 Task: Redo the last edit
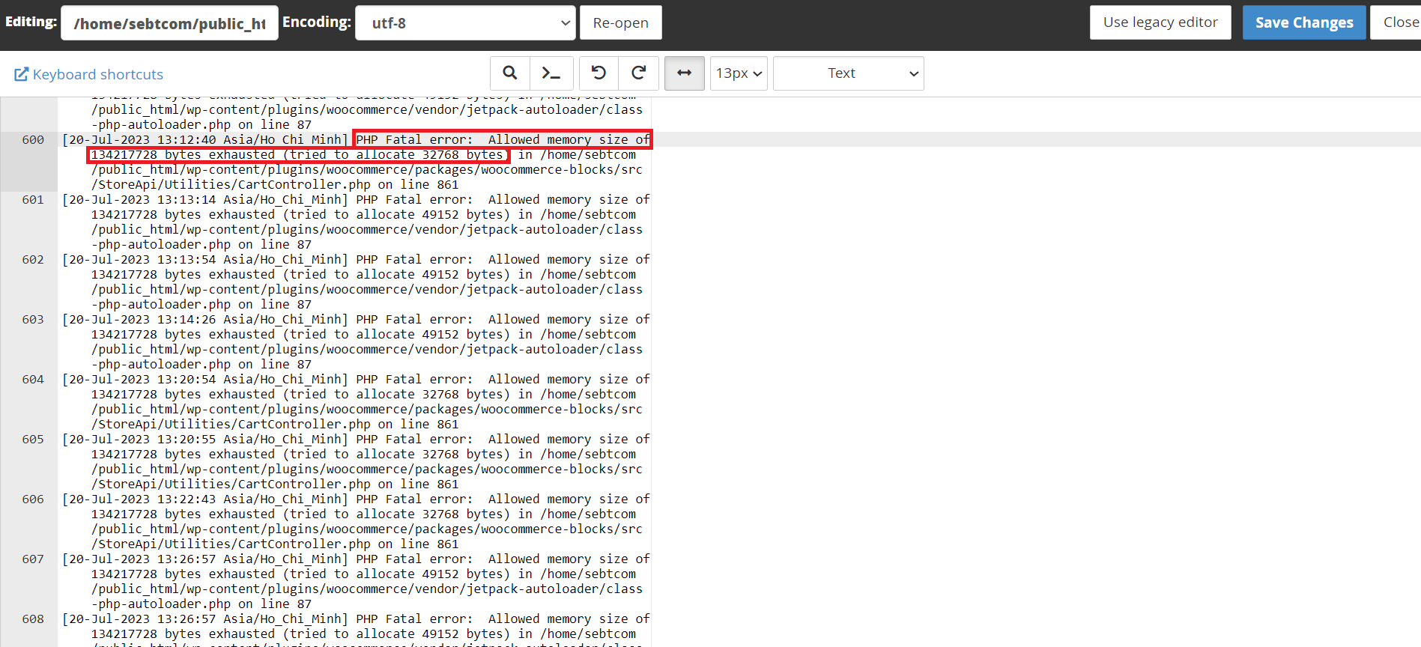pos(639,73)
